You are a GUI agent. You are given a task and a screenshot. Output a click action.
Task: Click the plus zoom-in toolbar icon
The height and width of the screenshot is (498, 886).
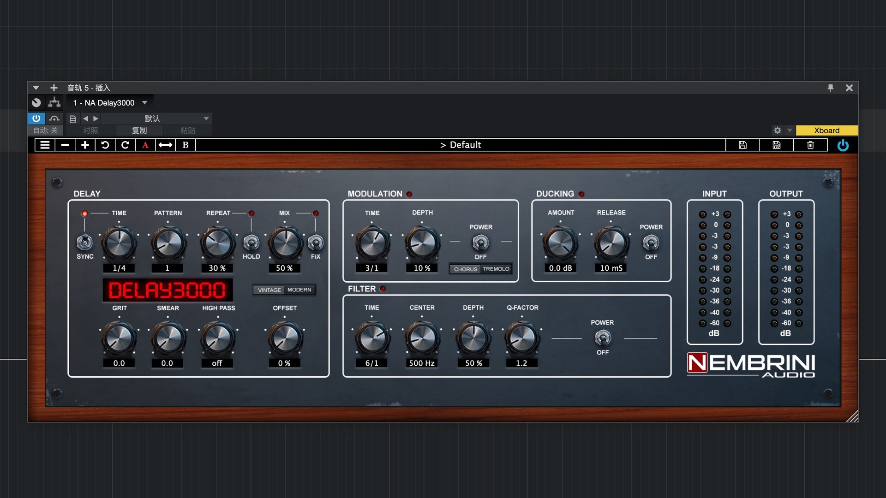pos(85,145)
